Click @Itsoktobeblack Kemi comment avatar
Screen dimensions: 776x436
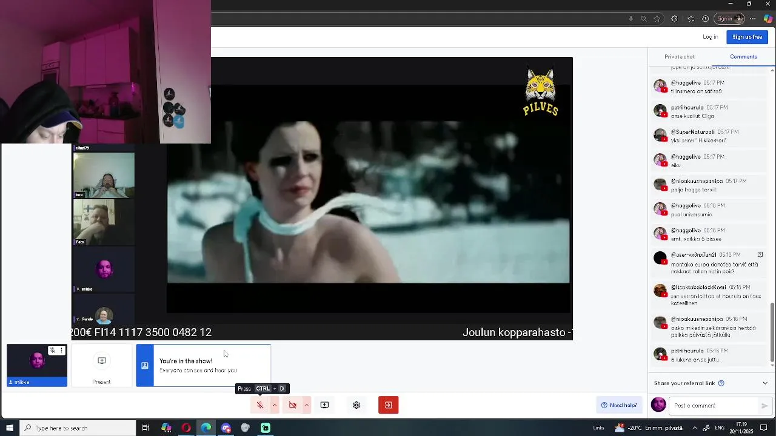[660, 291]
